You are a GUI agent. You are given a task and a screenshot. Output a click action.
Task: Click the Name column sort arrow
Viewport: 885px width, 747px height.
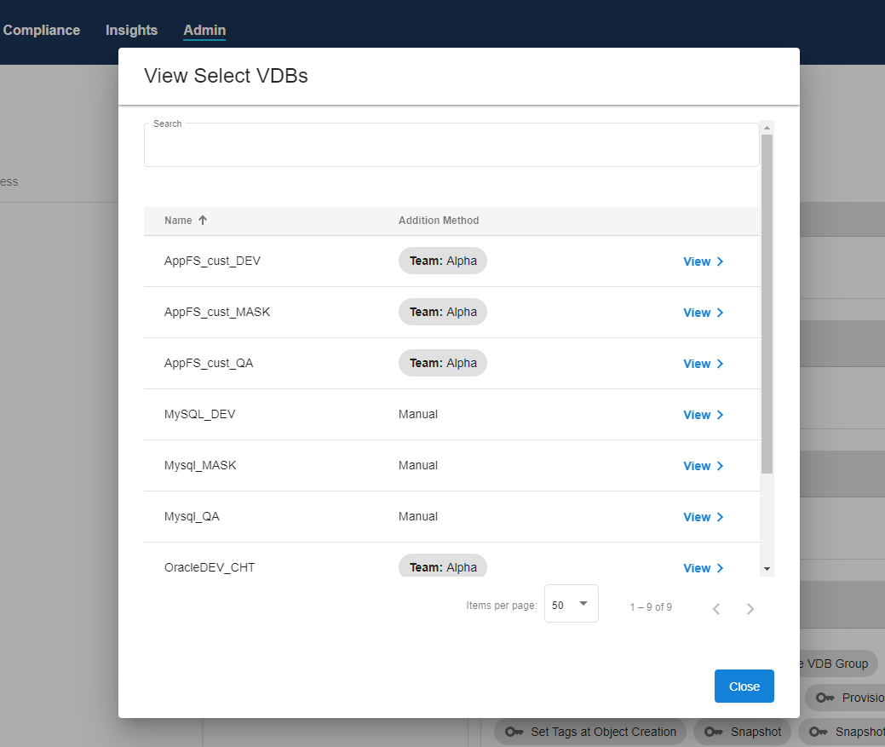203,221
